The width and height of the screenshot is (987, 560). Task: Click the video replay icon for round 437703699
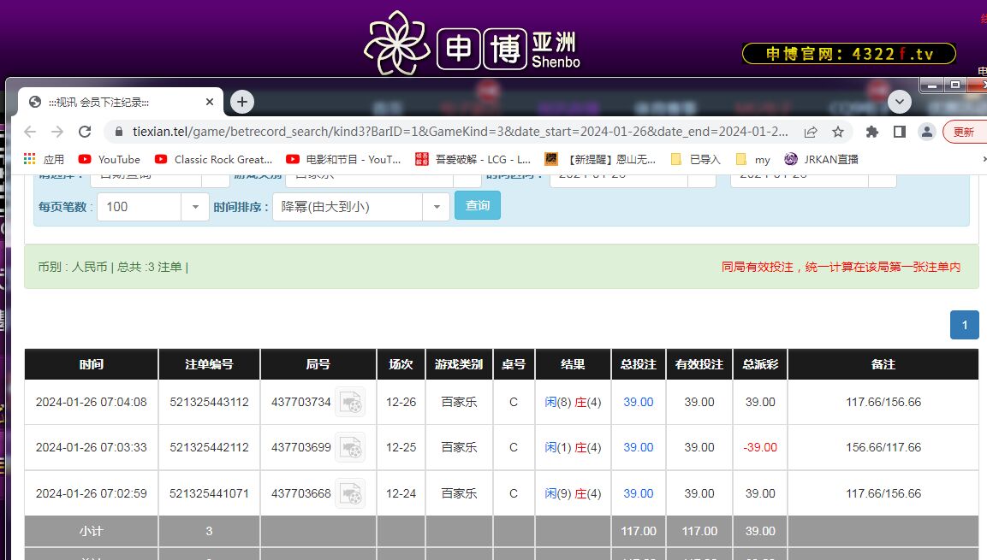pyautogui.click(x=349, y=447)
